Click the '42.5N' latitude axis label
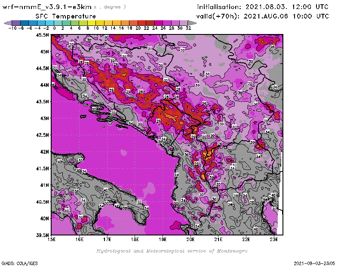Image resolution: width=344 pixels, height=266 pixels. (x=42, y=135)
